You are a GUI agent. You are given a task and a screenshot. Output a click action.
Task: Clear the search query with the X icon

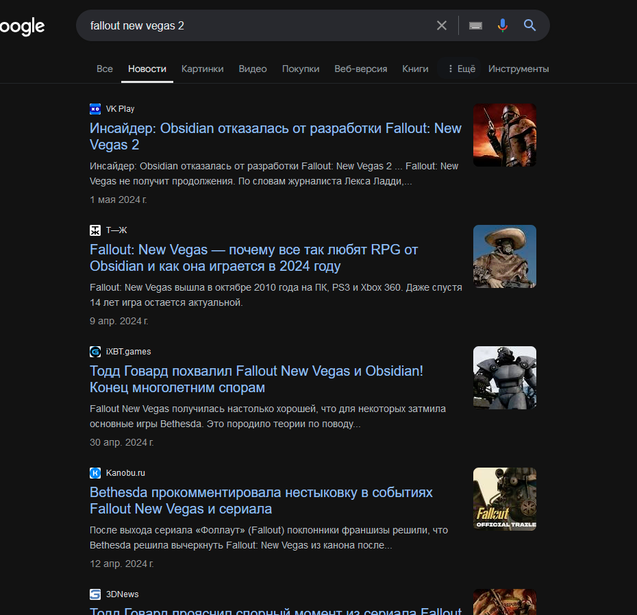coord(442,25)
